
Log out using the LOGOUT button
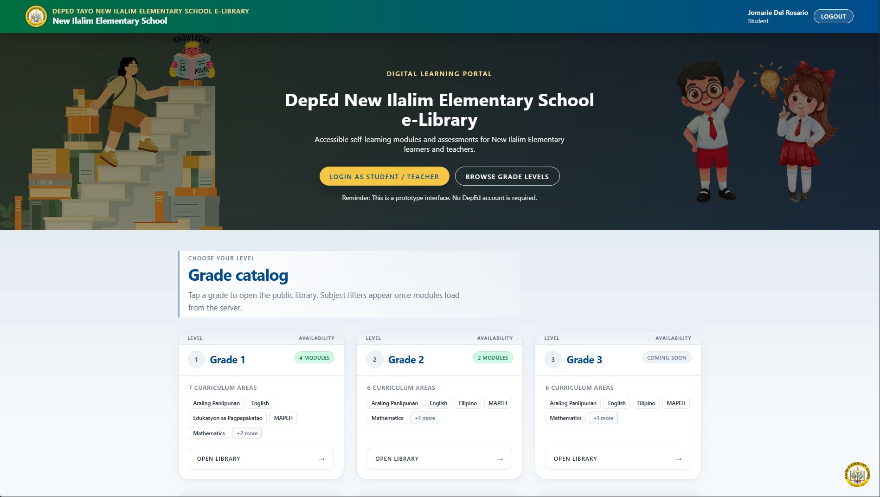(833, 16)
